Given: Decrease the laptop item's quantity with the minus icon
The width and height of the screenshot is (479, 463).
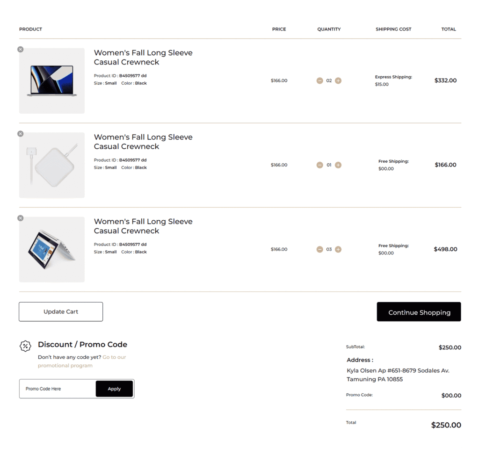Looking at the screenshot, I should click(319, 80).
